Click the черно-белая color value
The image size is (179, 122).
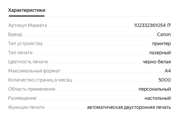pos(157,62)
